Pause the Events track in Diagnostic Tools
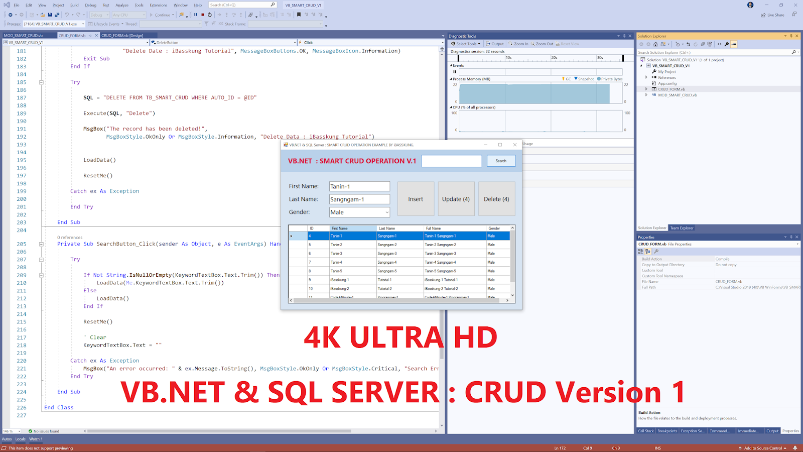This screenshot has height=452, width=803. (455, 72)
